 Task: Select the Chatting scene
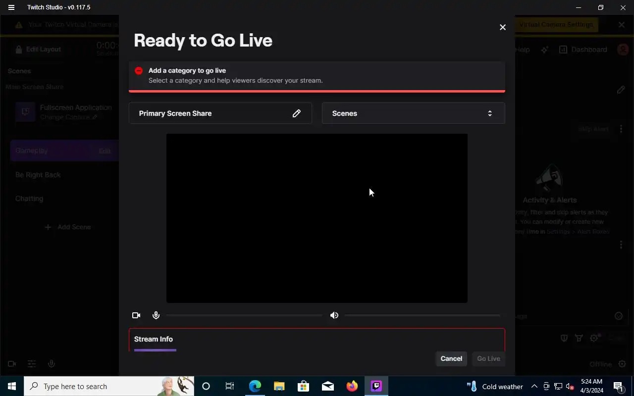pyautogui.click(x=29, y=198)
